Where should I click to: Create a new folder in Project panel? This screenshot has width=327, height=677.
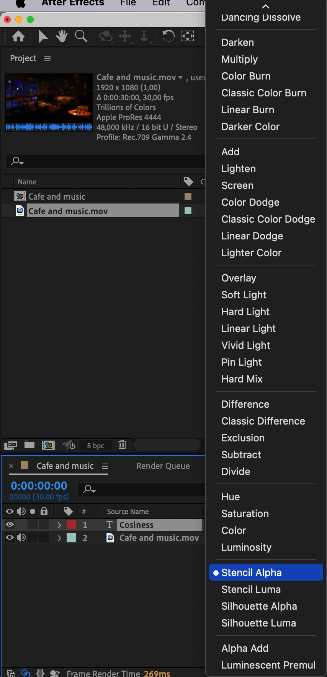coord(29,445)
